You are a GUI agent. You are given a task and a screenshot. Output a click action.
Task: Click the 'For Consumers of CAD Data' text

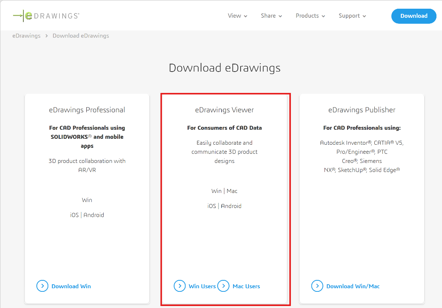pyautogui.click(x=224, y=128)
